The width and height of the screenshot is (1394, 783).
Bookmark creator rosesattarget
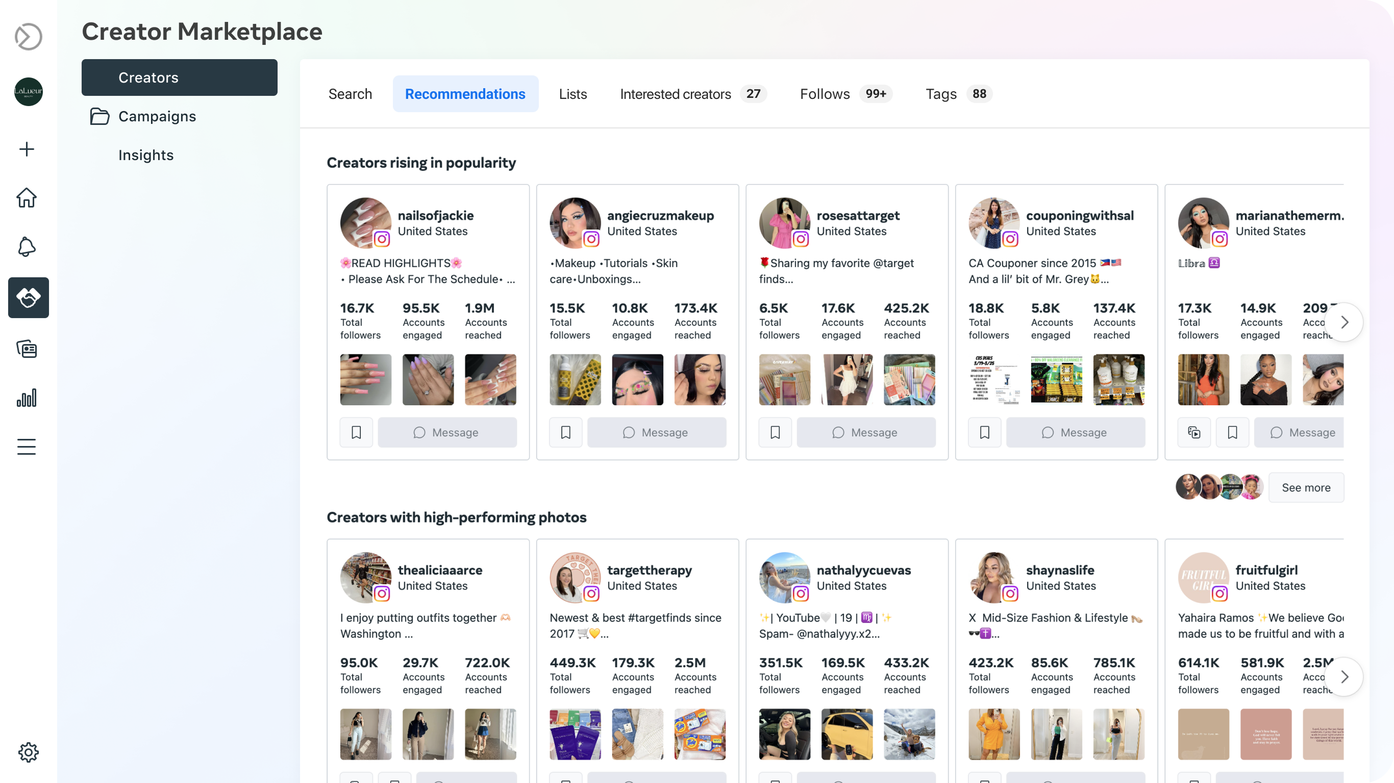pos(775,432)
